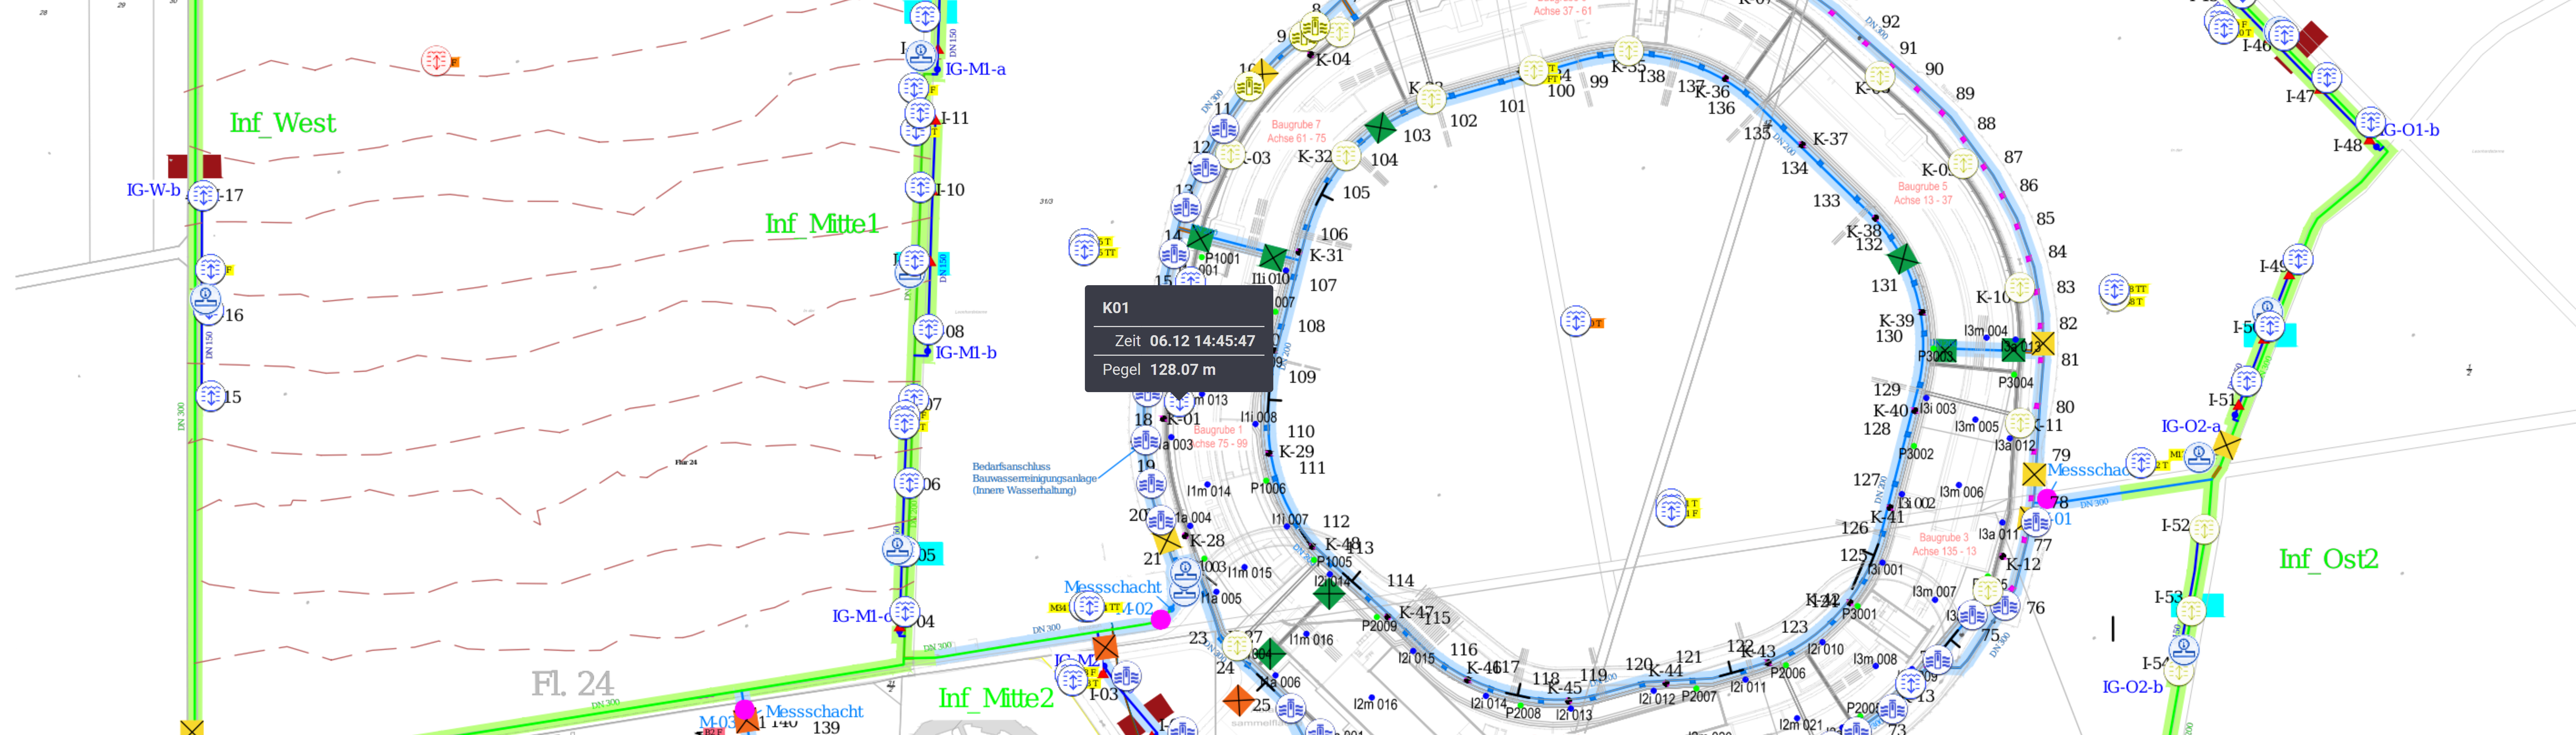
Task: Click the P1006 point label
Action: point(1268,488)
